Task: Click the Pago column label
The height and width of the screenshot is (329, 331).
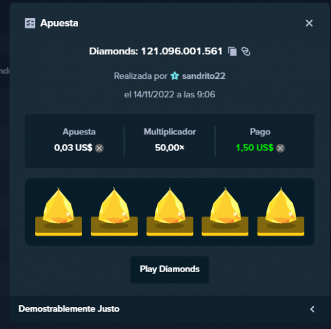Action: [x=260, y=132]
